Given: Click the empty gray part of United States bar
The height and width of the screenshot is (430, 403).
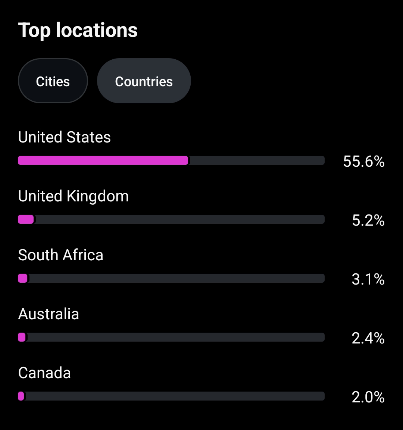Looking at the screenshot, I should pyautogui.click(x=257, y=160).
